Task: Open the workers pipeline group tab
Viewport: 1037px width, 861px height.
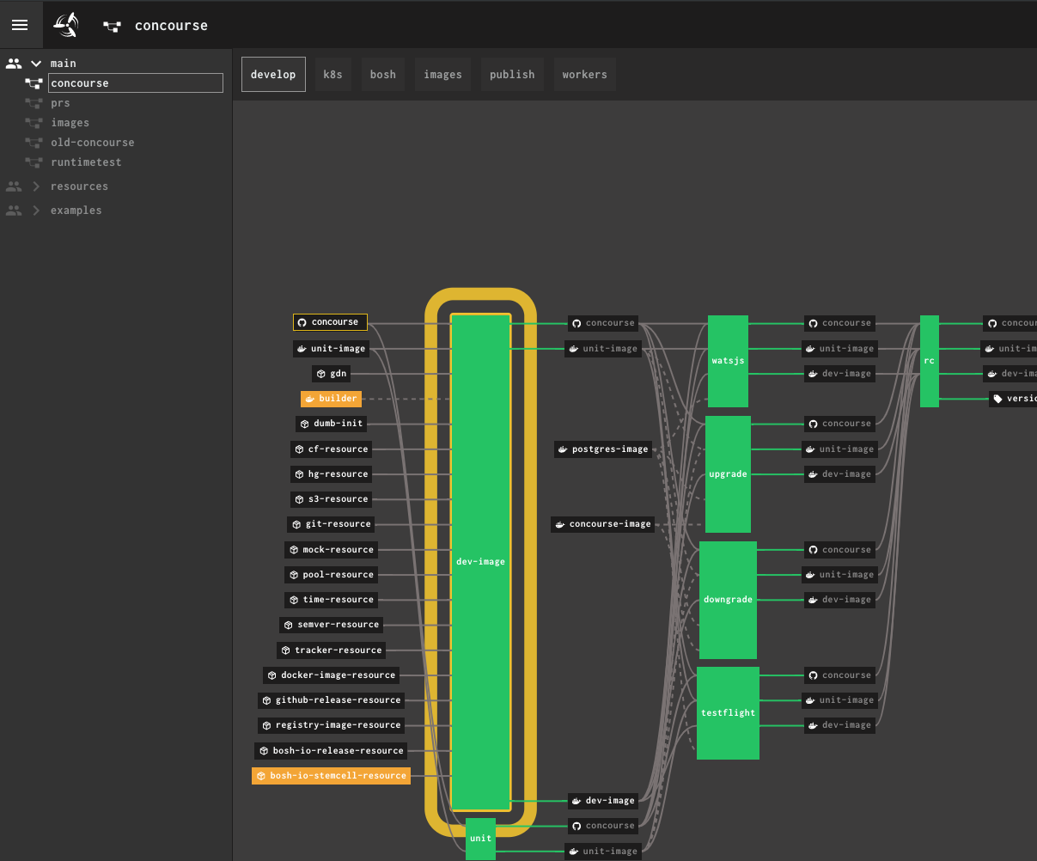Action: pos(584,74)
